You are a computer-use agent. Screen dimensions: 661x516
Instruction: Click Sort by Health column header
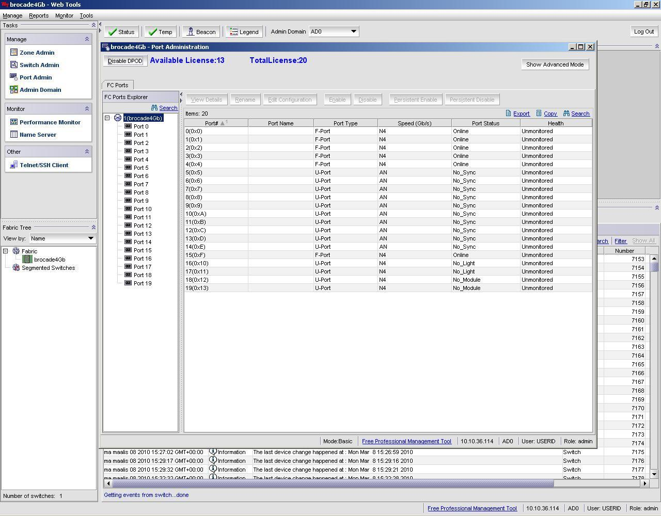click(556, 123)
